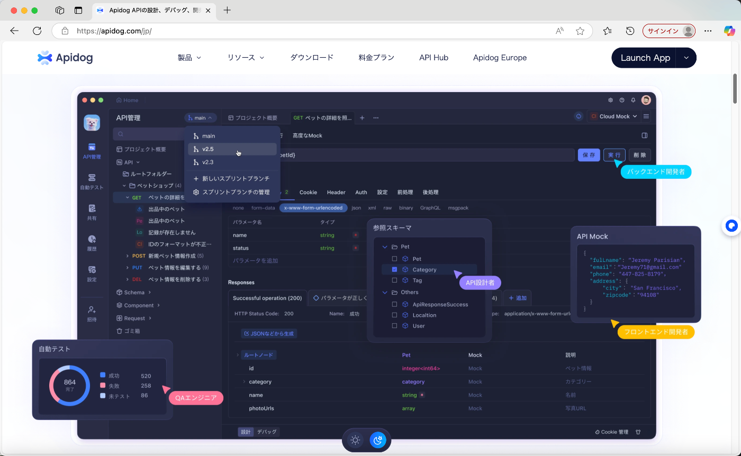Viewport: 741px width, 456px height.
Task: Choose 新しいスプリントブランチ
Action: click(x=232, y=179)
